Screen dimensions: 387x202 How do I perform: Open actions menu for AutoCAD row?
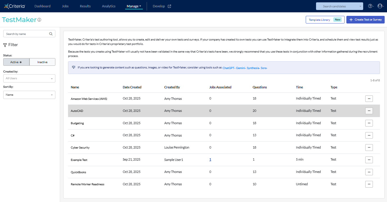tap(369, 111)
